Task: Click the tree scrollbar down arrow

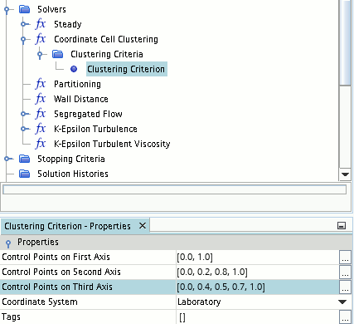Action: tap(345, 174)
